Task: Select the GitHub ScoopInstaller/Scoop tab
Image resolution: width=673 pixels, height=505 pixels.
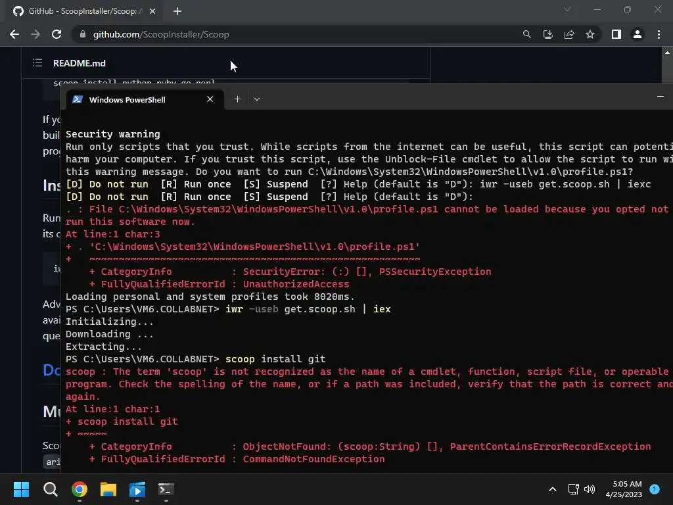Action: click(x=85, y=11)
